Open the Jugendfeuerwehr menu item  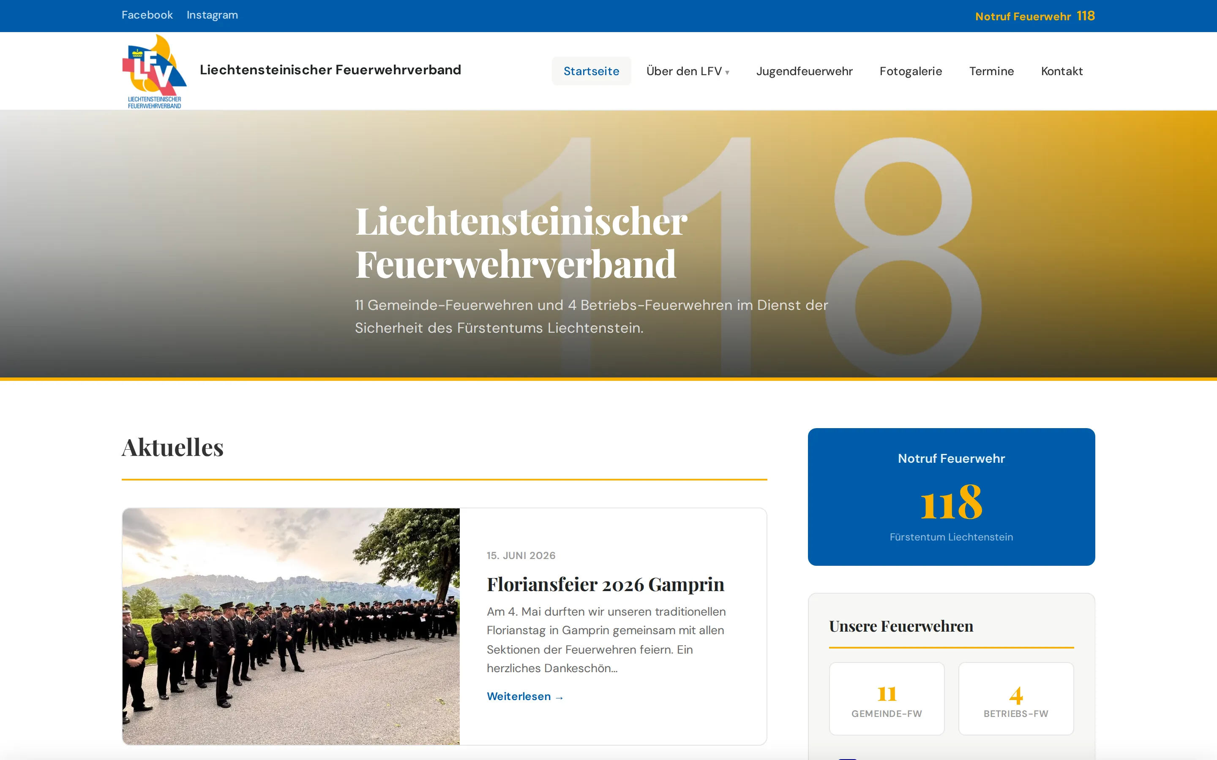click(805, 71)
